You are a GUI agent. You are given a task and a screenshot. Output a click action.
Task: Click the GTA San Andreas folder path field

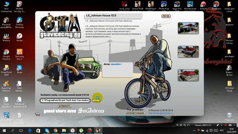coord(65,100)
